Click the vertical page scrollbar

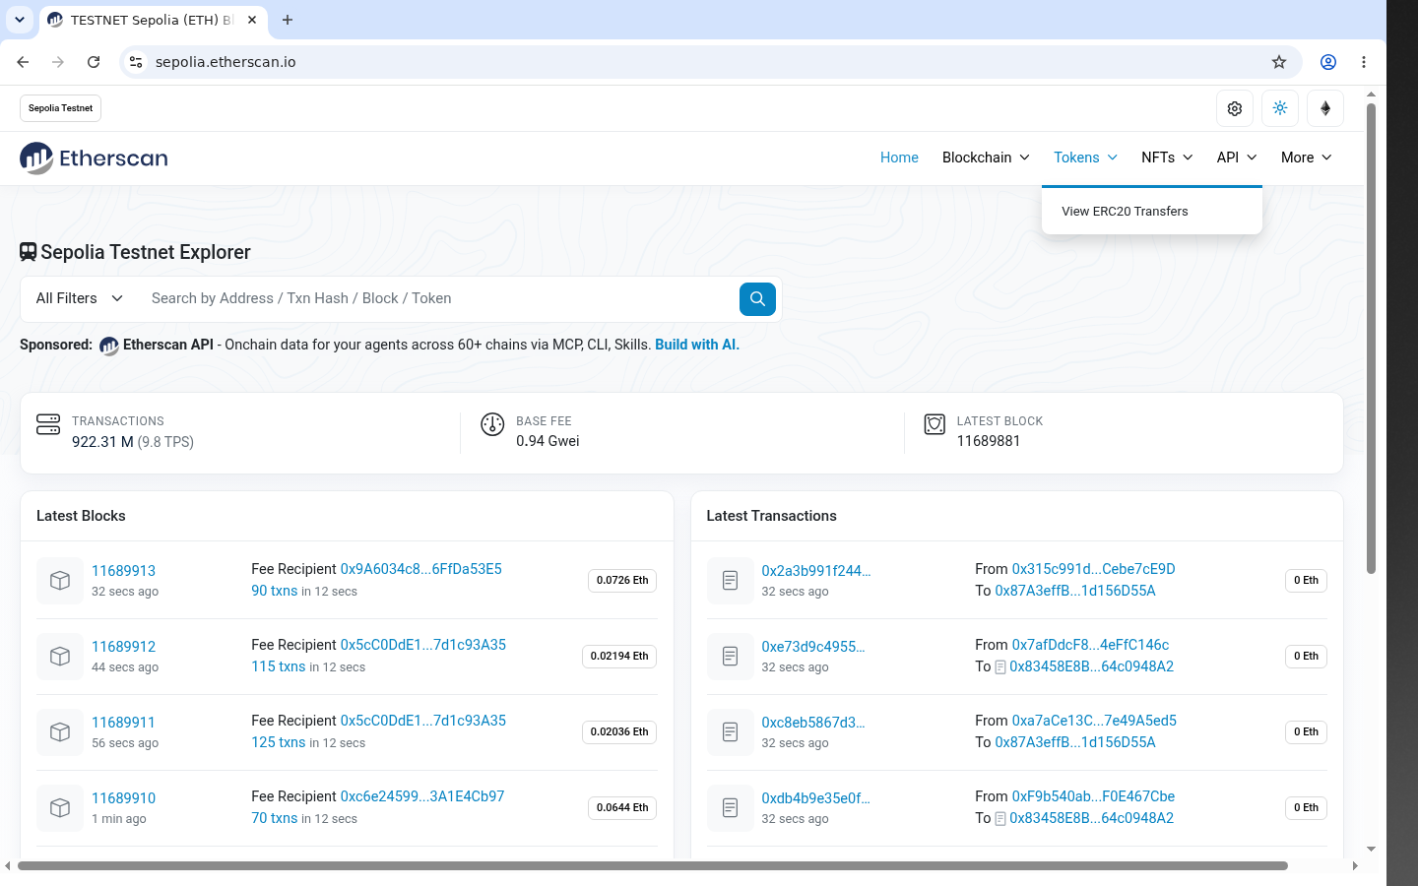1371,339
